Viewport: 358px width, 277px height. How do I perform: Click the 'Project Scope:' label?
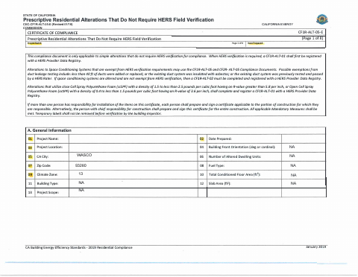click(x=48, y=192)
